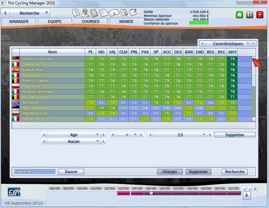Open the Aucun filter dropdown
This screenshot has height=208, width=269.
(x=74, y=141)
